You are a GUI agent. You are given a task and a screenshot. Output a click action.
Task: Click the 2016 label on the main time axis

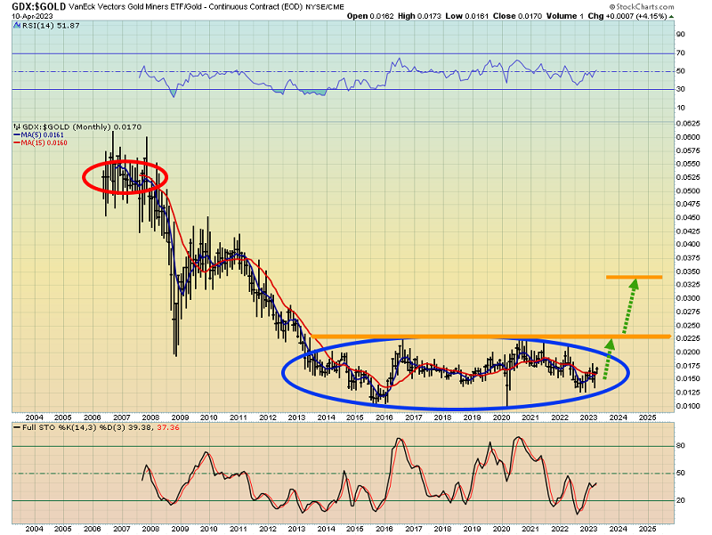click(384, 416)
